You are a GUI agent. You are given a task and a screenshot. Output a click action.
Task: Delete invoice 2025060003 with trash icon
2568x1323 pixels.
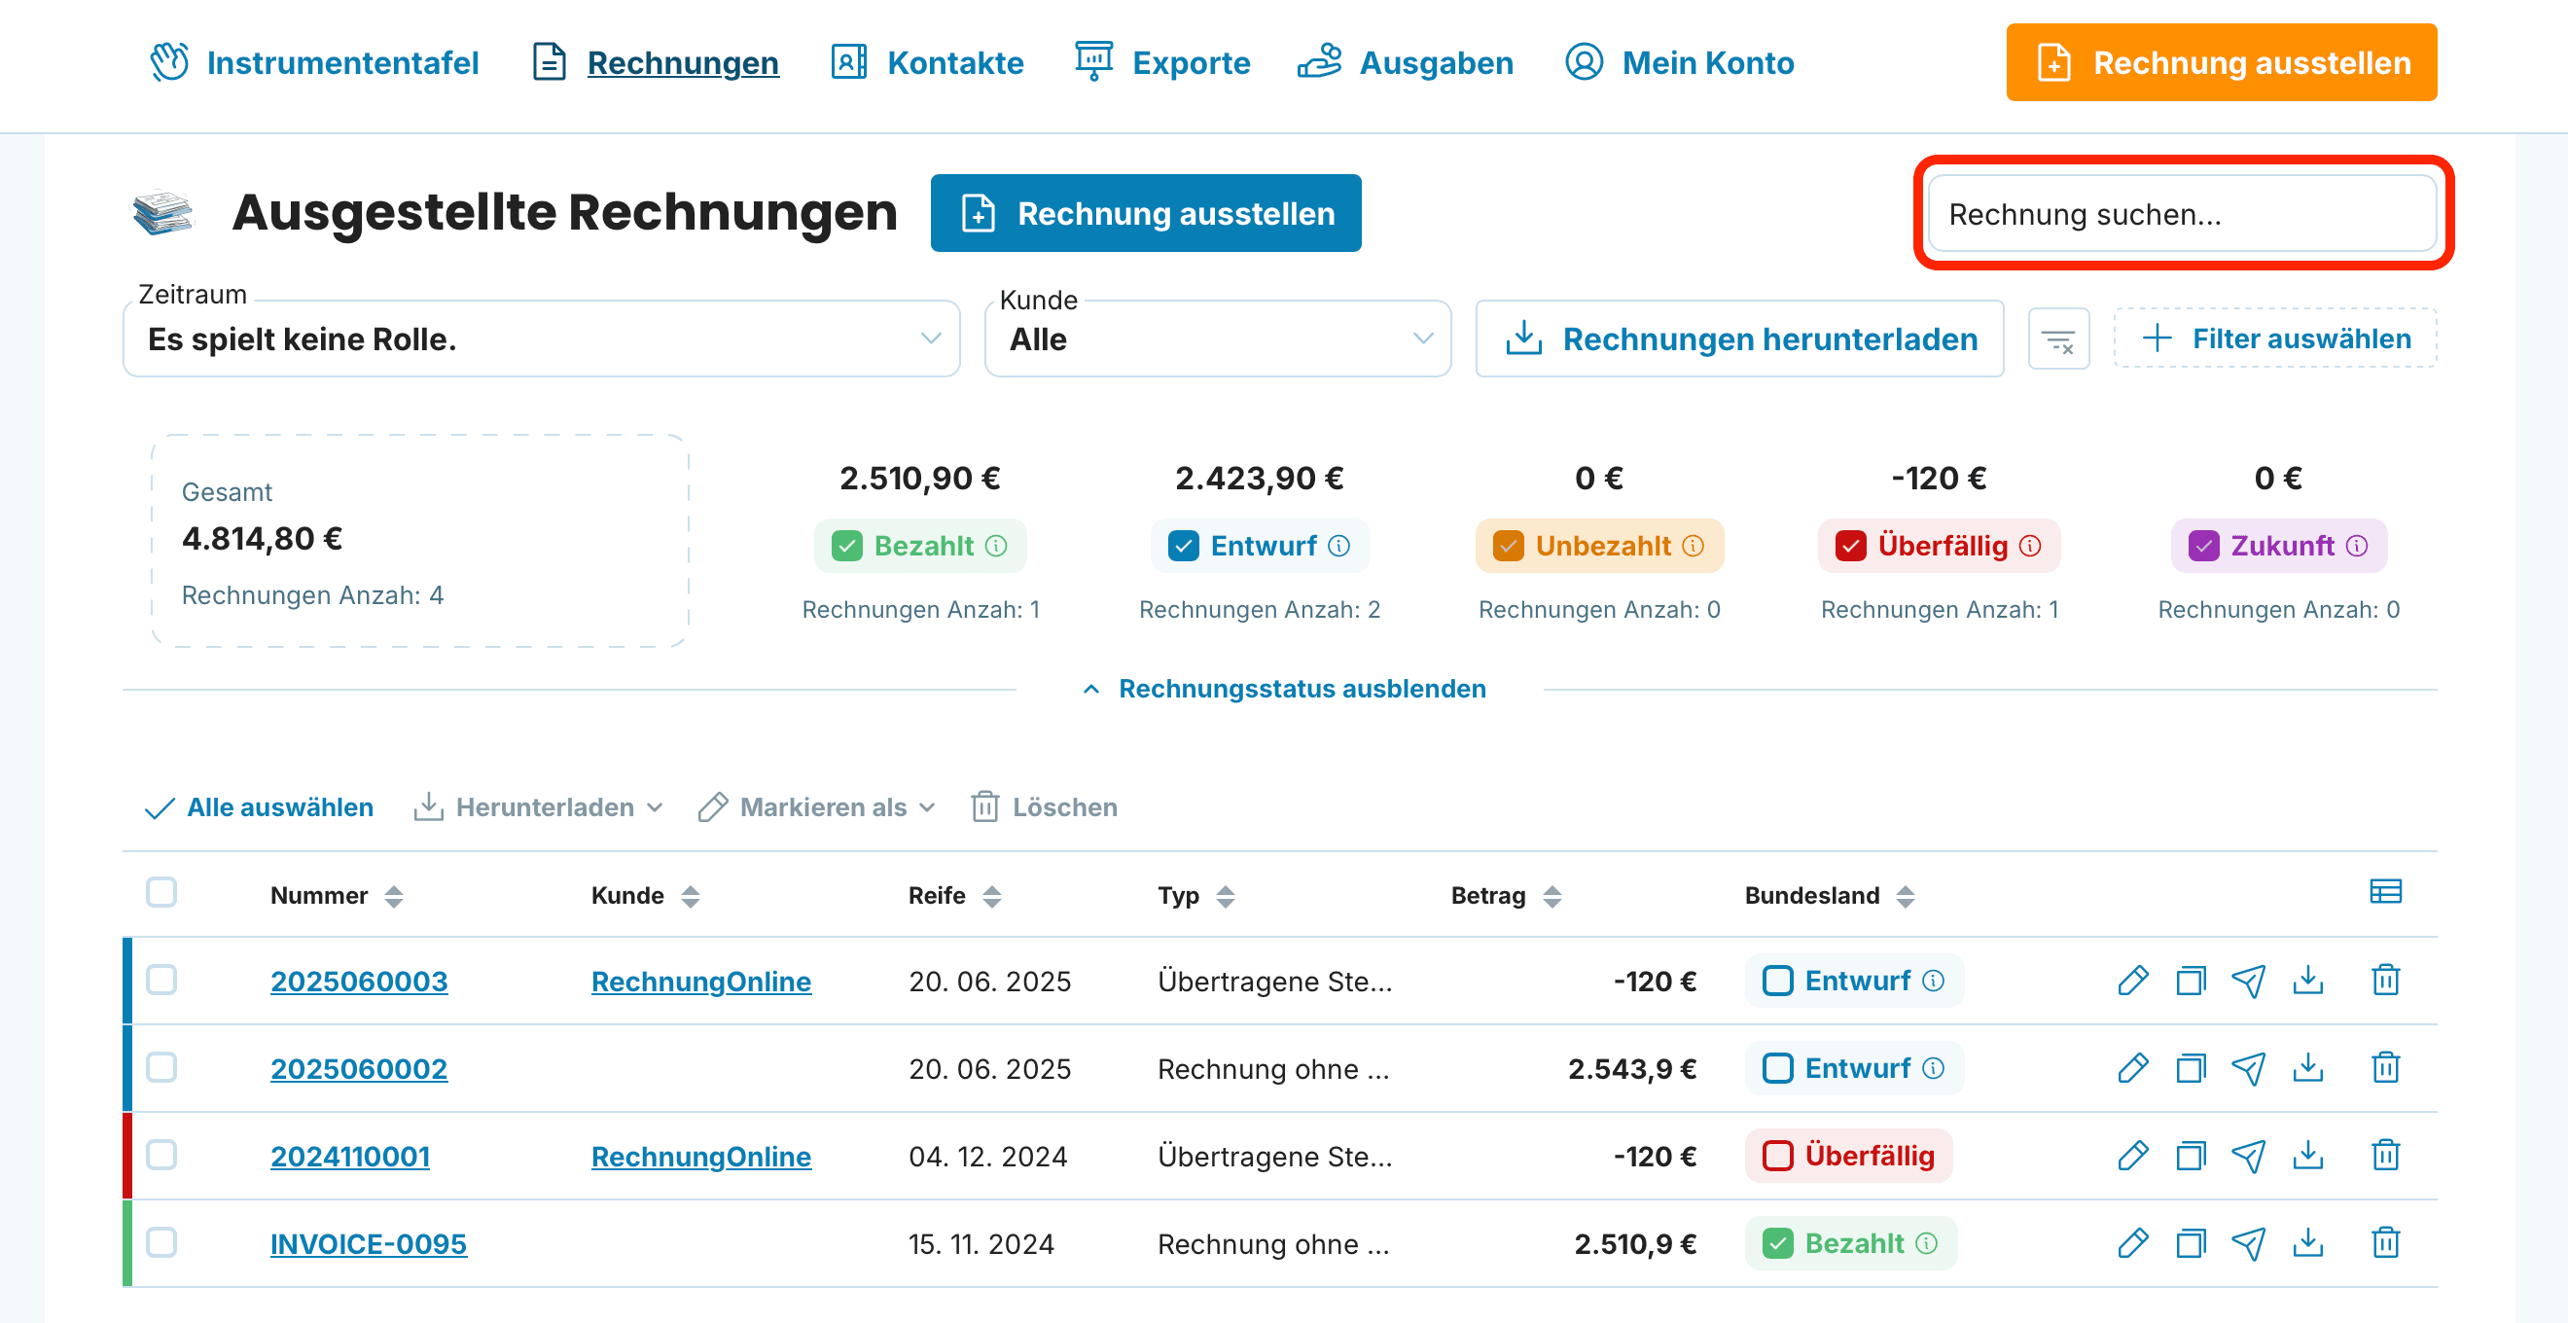click(2385, 981)
